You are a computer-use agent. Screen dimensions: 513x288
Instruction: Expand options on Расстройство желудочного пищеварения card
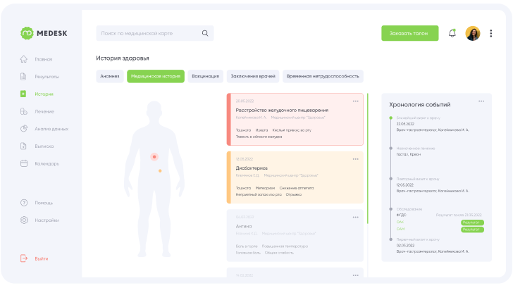pos(356,101)
